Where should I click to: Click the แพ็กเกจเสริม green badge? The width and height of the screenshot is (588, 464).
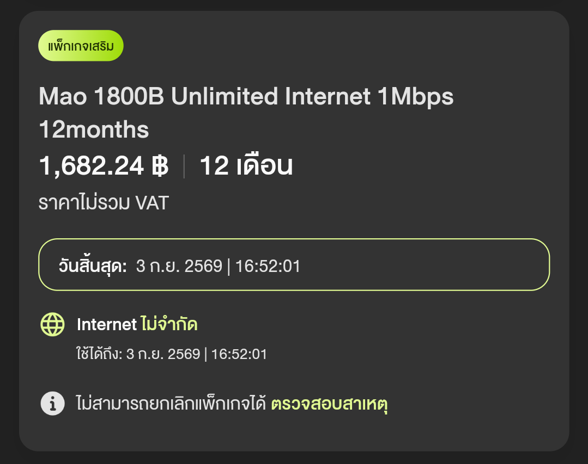point(81,46)
